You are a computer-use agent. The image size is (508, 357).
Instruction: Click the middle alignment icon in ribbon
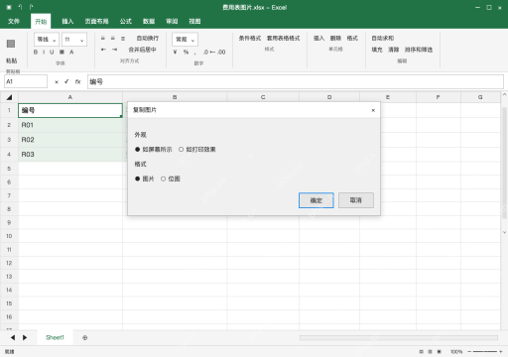point(113,39)
